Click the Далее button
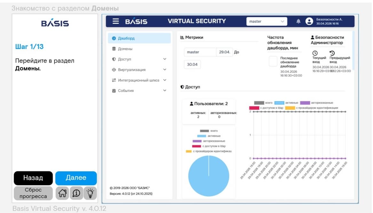 (76, 178)
